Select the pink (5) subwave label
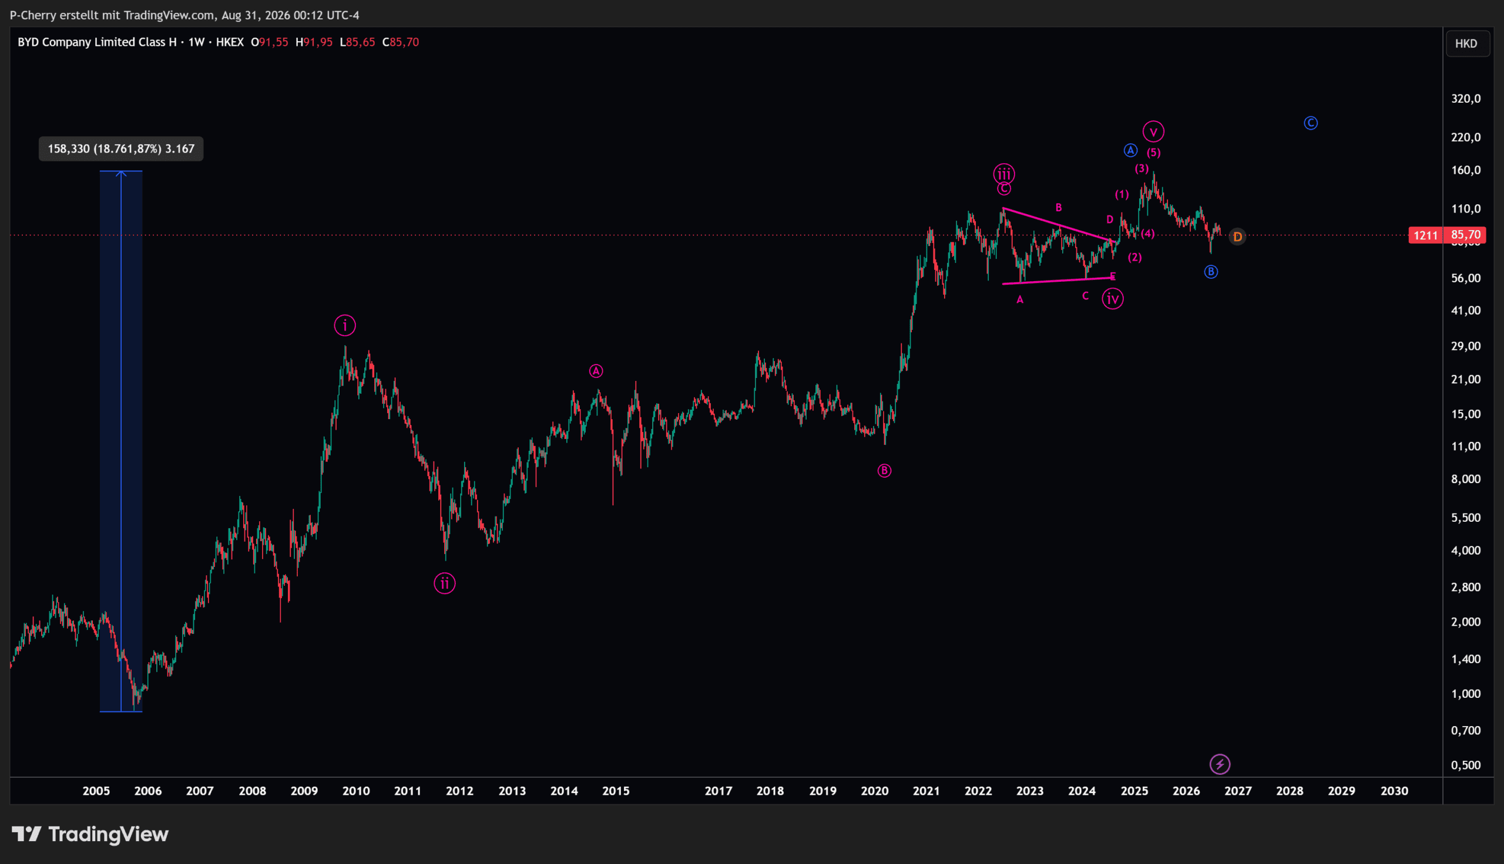 click(x=1154, y=153)
